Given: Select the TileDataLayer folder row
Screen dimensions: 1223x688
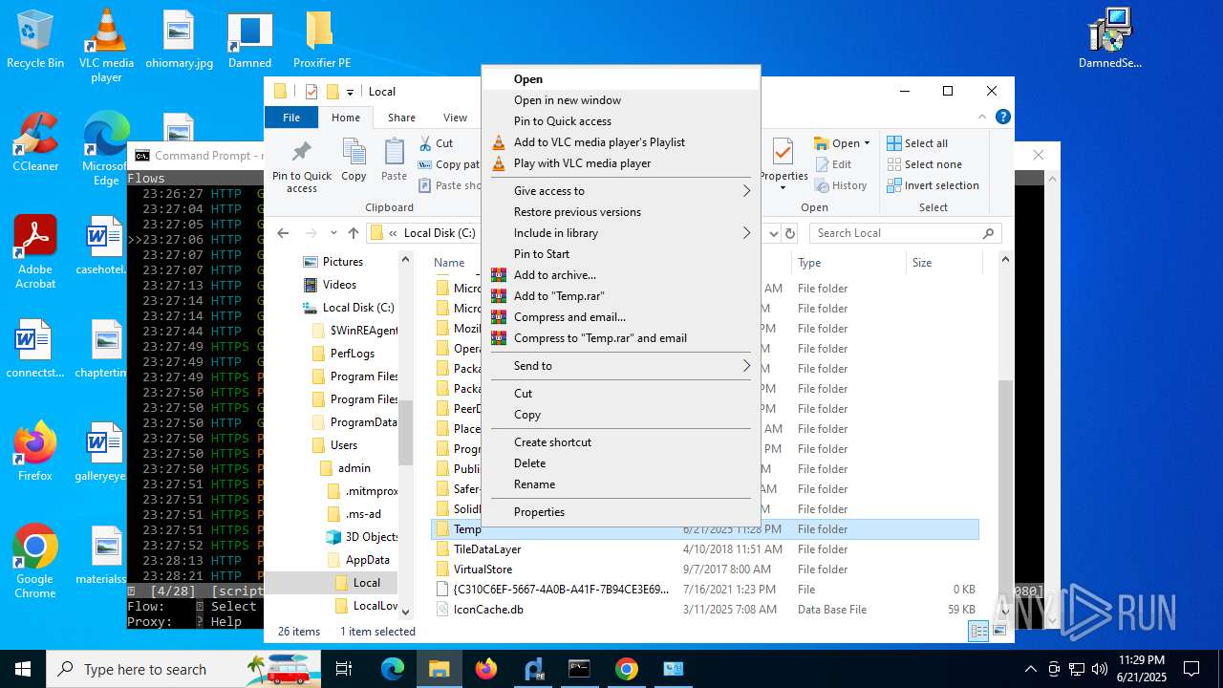Looking at the screenshot, I should [705, 549].
